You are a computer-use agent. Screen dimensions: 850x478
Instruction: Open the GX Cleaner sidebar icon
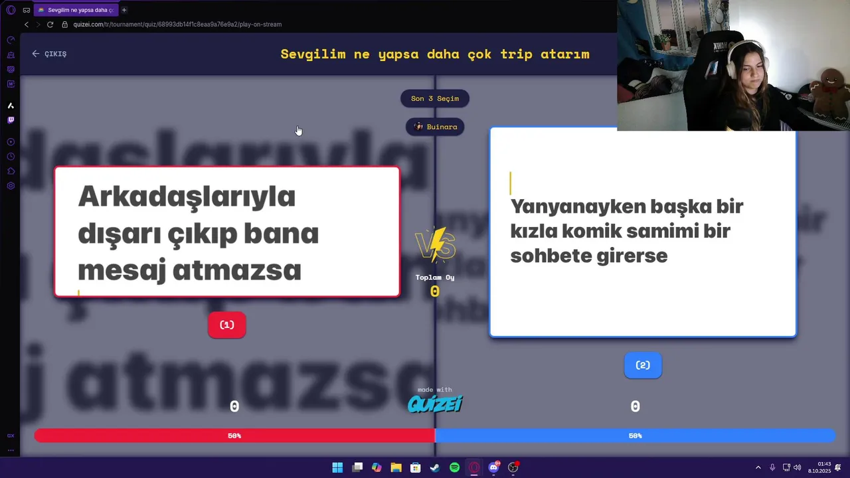pyautogui.click(x=11, y=54)
